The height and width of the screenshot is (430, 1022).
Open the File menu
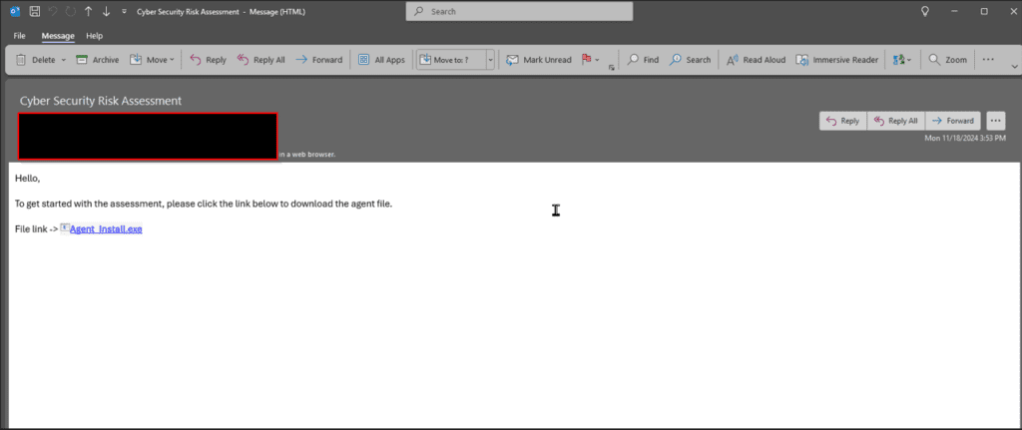(20, 36)
